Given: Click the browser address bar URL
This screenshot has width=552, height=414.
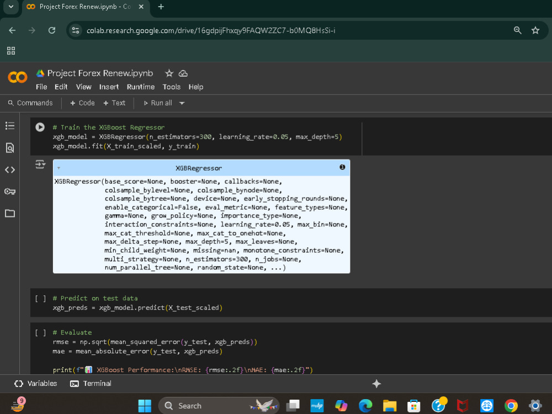Looking at the screenshot, I should click(x=210, y=30).
